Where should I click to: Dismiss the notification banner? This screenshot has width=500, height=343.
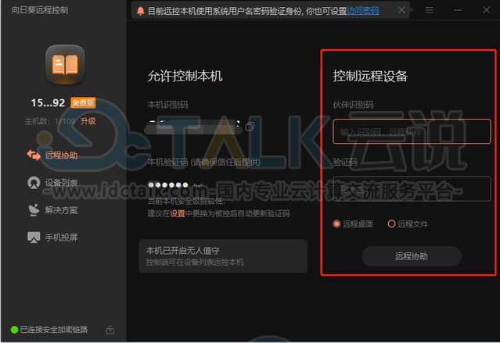click(401, 10)
